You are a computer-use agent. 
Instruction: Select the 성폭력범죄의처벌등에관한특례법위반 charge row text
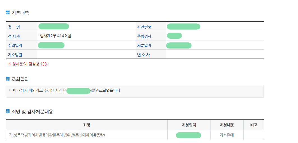click(x=59, y=135)
